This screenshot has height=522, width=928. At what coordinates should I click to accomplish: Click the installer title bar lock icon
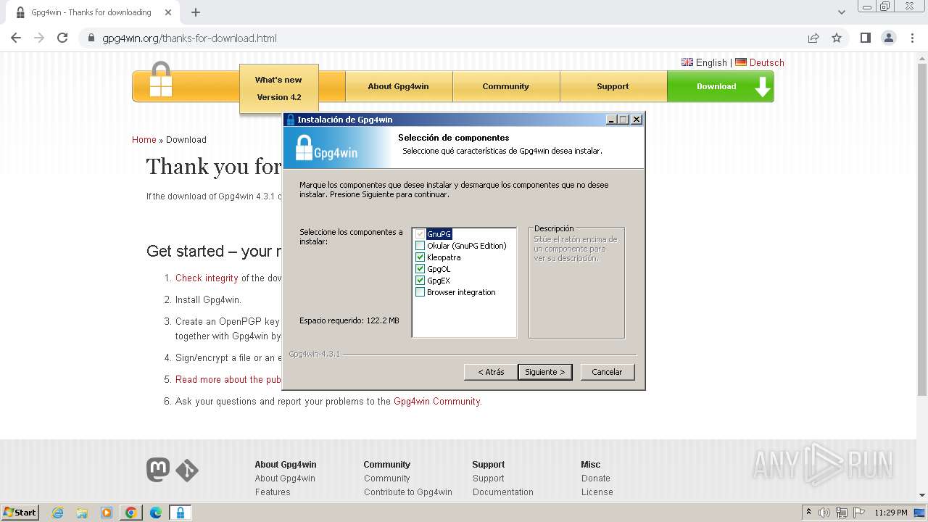pyautogui.click(x=291, y=120)
